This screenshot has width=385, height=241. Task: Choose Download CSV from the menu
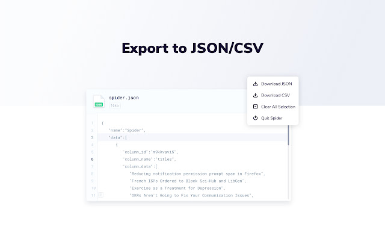(x=273, y=95)
